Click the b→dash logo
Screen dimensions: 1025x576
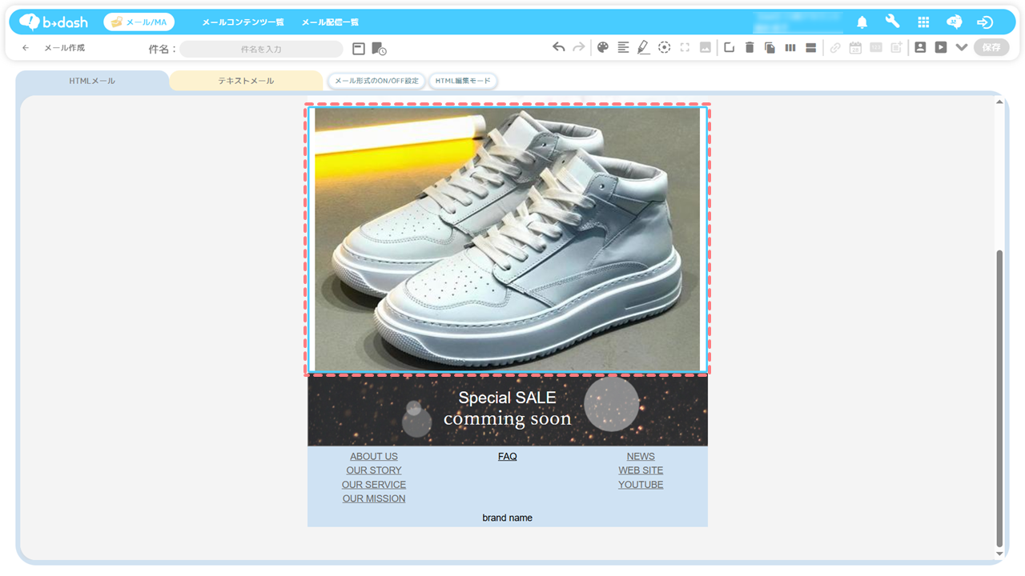click(x=54, y=22)
